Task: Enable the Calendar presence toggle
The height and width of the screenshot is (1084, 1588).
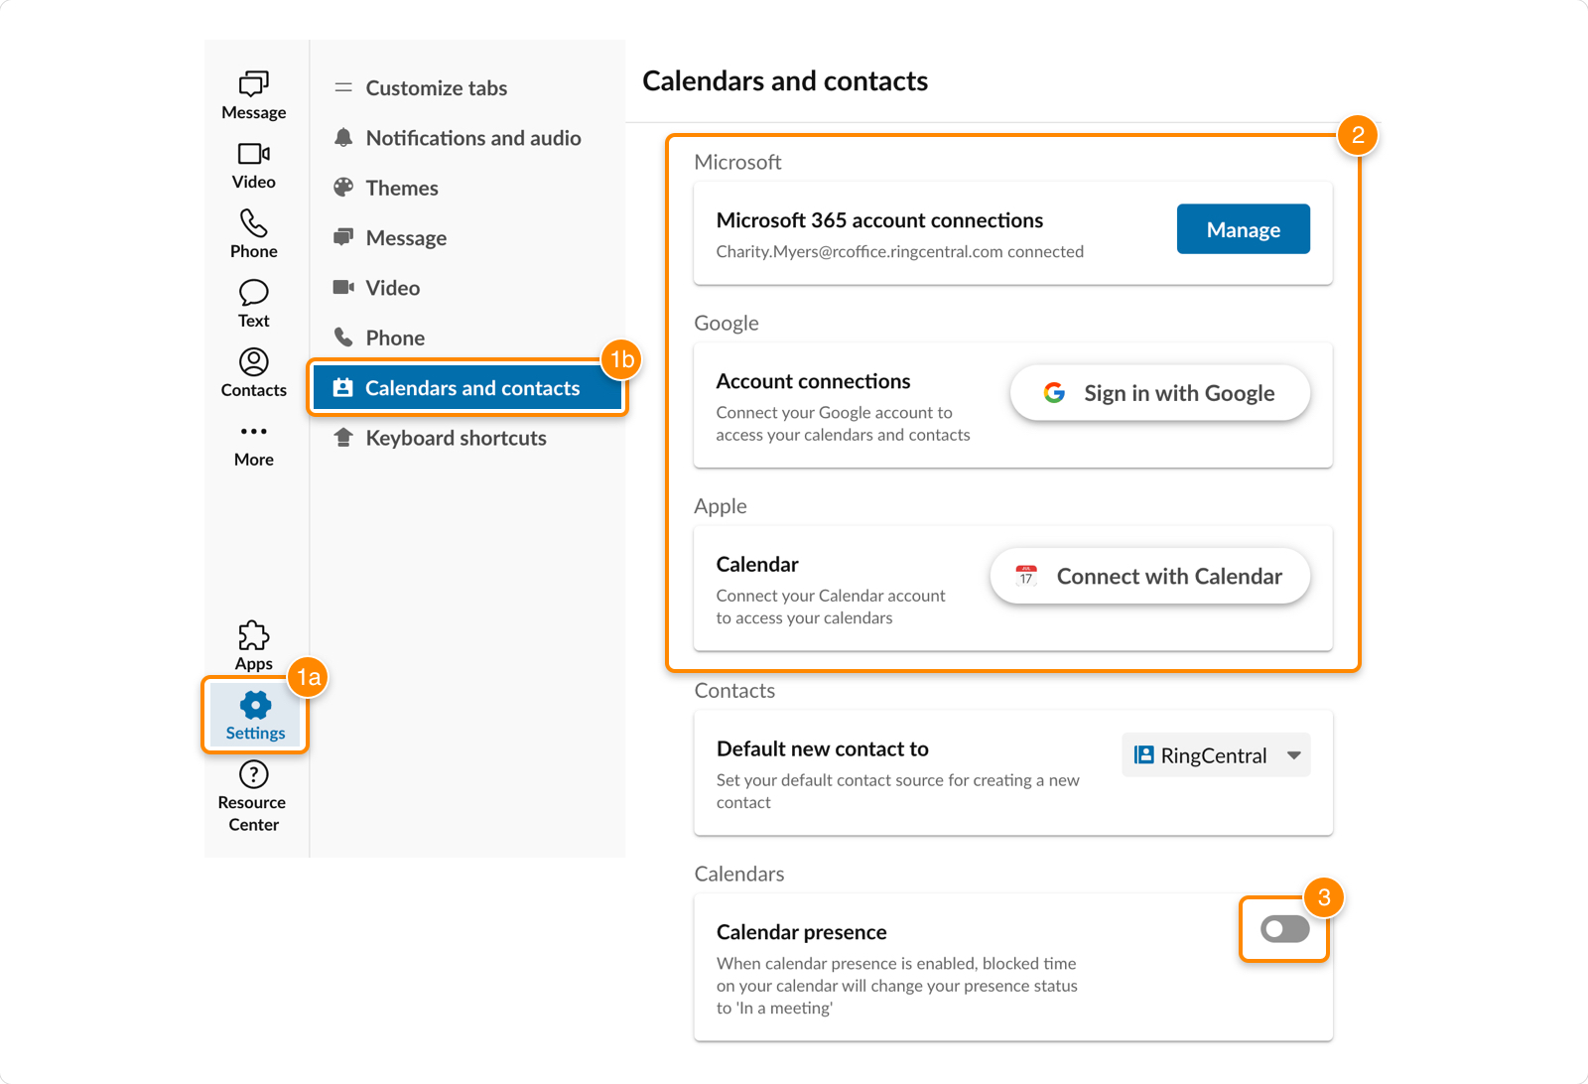Action: click(x=1283, y=929)
